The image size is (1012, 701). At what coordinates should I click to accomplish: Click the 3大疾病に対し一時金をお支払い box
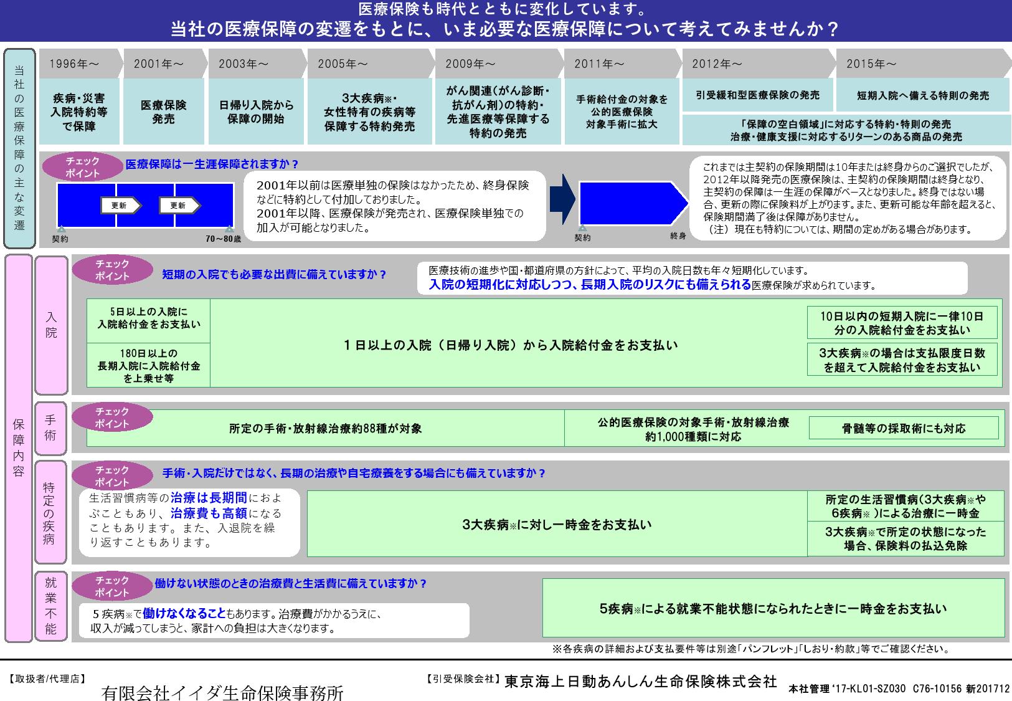click(557, 524)
